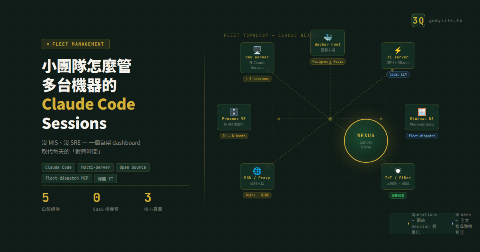This screenshot has height=252, width=480.
Task: Click the fleet-dispatch pill under Windows WS
Action: pyautogui.click(x=422, y=136)
